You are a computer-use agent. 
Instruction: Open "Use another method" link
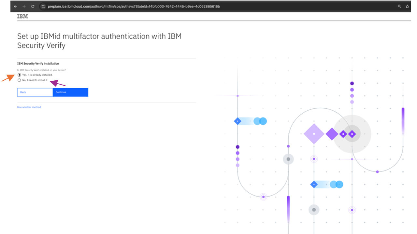tap(29, 107)
